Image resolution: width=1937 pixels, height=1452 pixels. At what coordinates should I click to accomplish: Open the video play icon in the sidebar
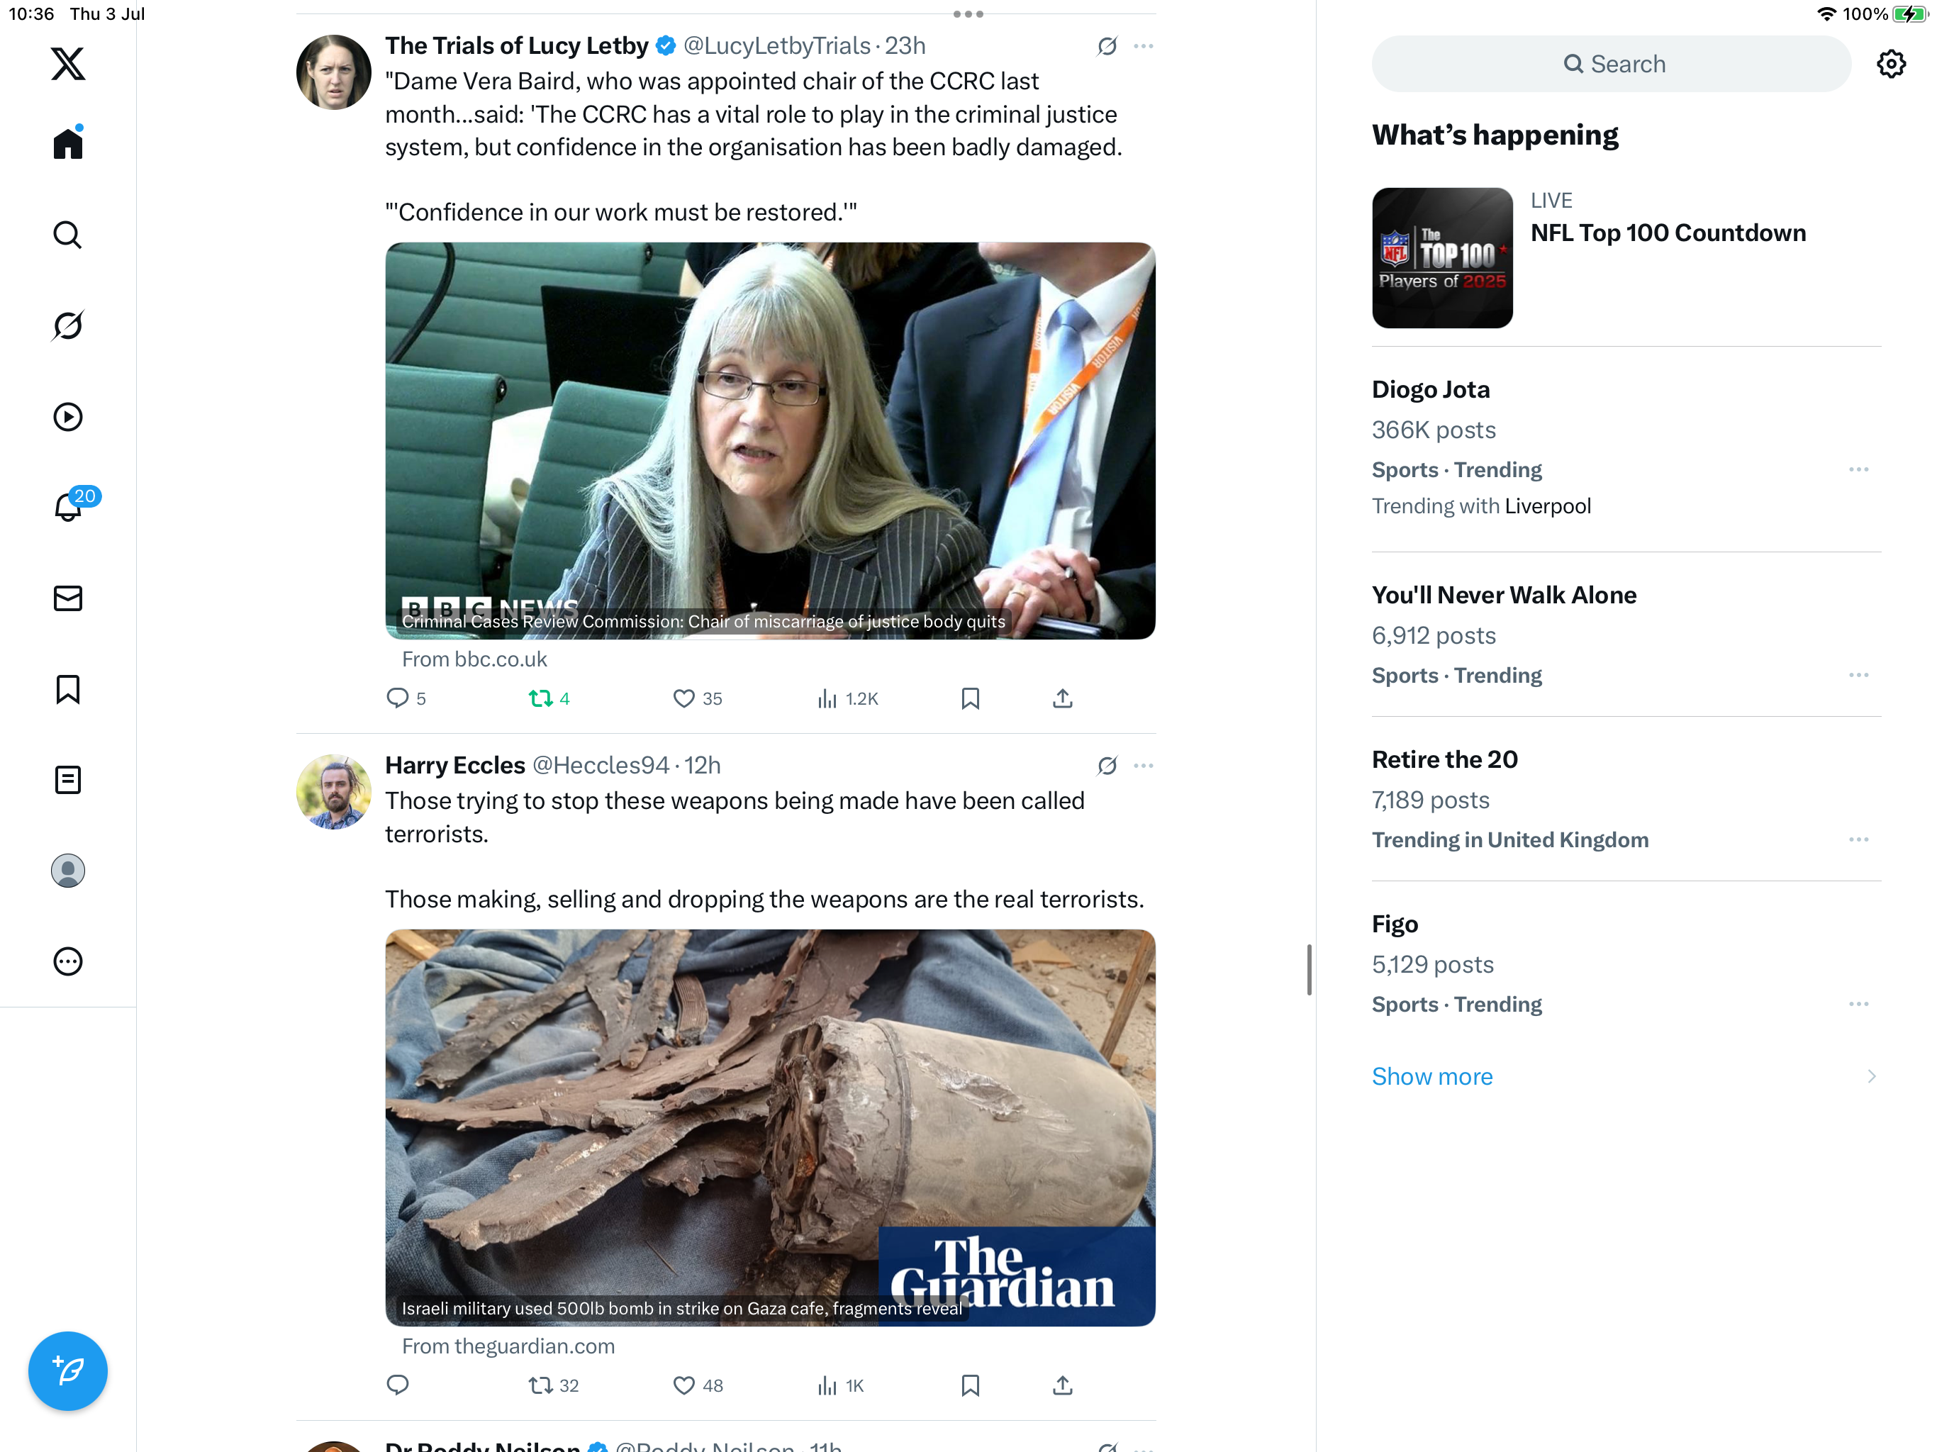(x=67, y=417)
